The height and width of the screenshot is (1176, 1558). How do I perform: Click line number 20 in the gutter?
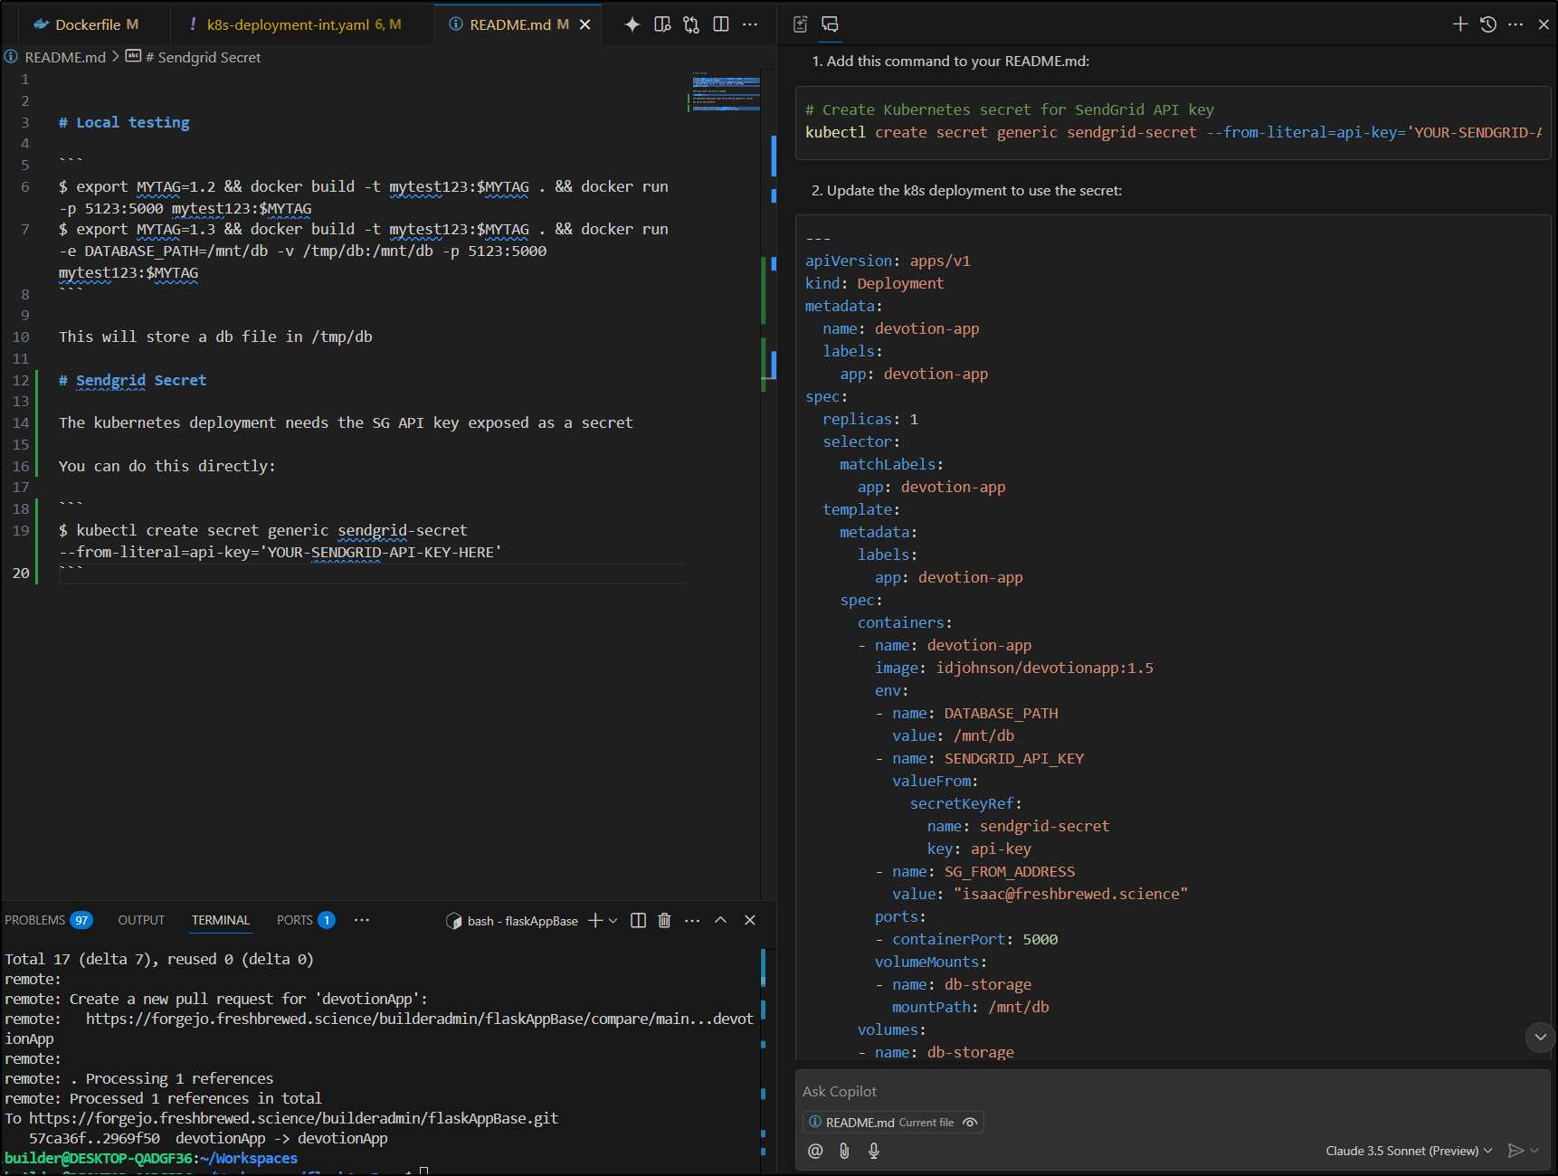[21, 573]
